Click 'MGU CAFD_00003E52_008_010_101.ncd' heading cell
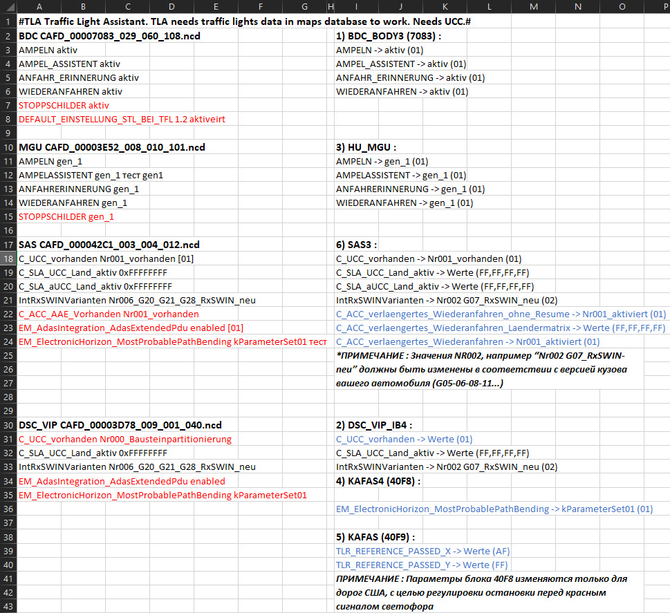670x613 pixels. point(112,147)
